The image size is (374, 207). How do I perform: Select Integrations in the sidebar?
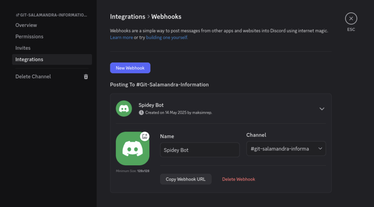(52, 60)
